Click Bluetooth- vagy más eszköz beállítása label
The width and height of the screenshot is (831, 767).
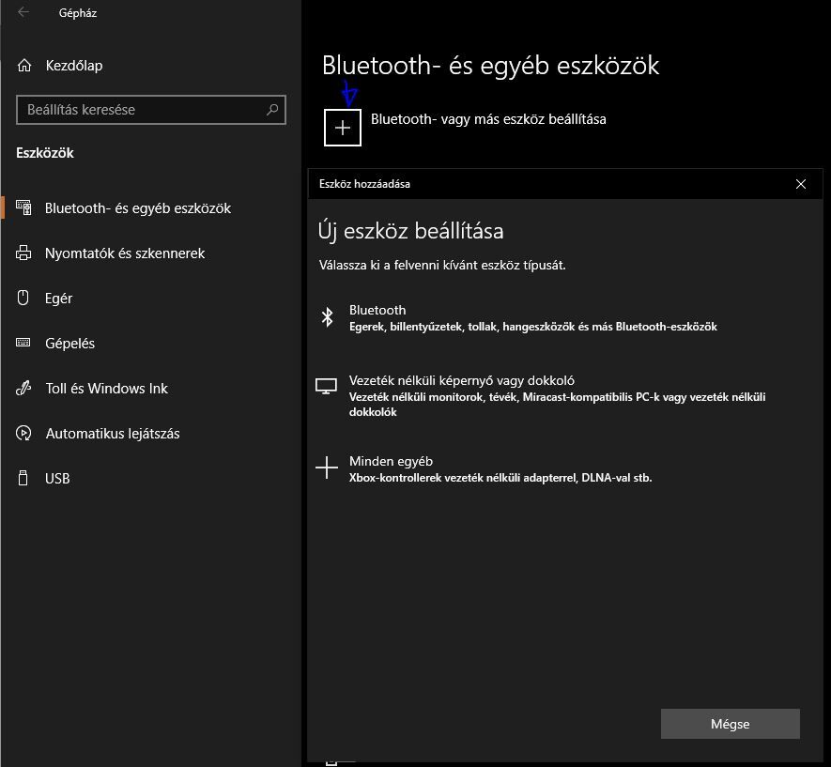tap(488, 119)
